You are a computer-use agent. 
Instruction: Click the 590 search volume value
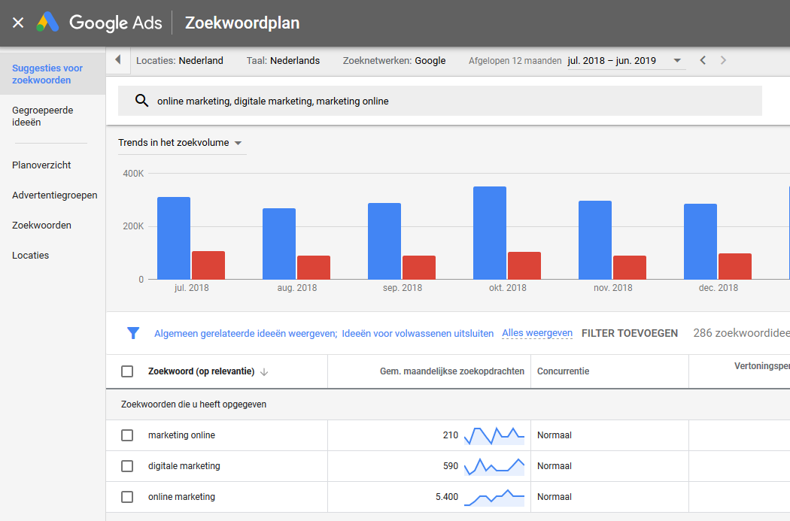point(451,466)
